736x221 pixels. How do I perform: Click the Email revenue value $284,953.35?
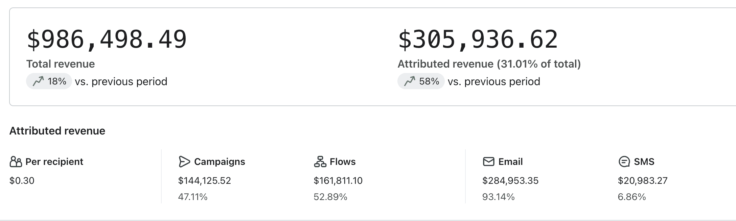pos(510,181)
